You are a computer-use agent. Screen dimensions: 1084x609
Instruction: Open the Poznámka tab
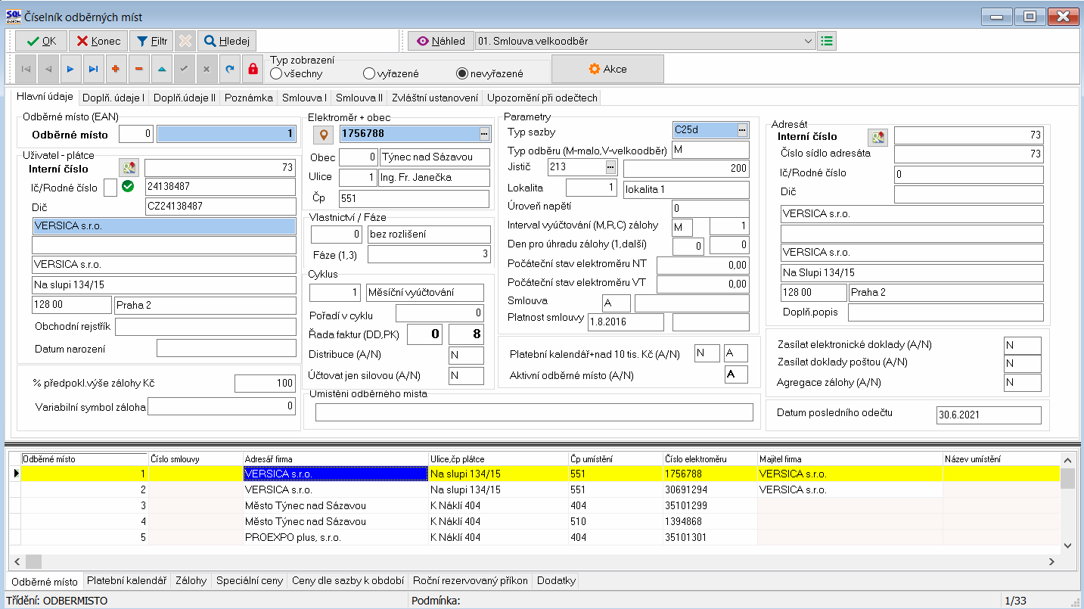[249, 98]
